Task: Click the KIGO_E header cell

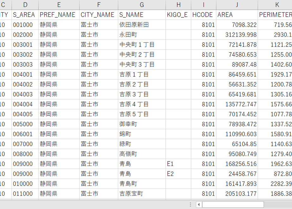Action: pos(179,15)
